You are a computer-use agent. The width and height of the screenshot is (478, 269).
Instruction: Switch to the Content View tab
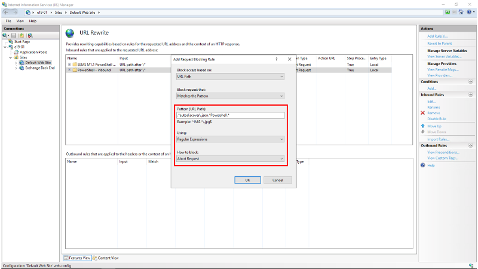(105, 258)
